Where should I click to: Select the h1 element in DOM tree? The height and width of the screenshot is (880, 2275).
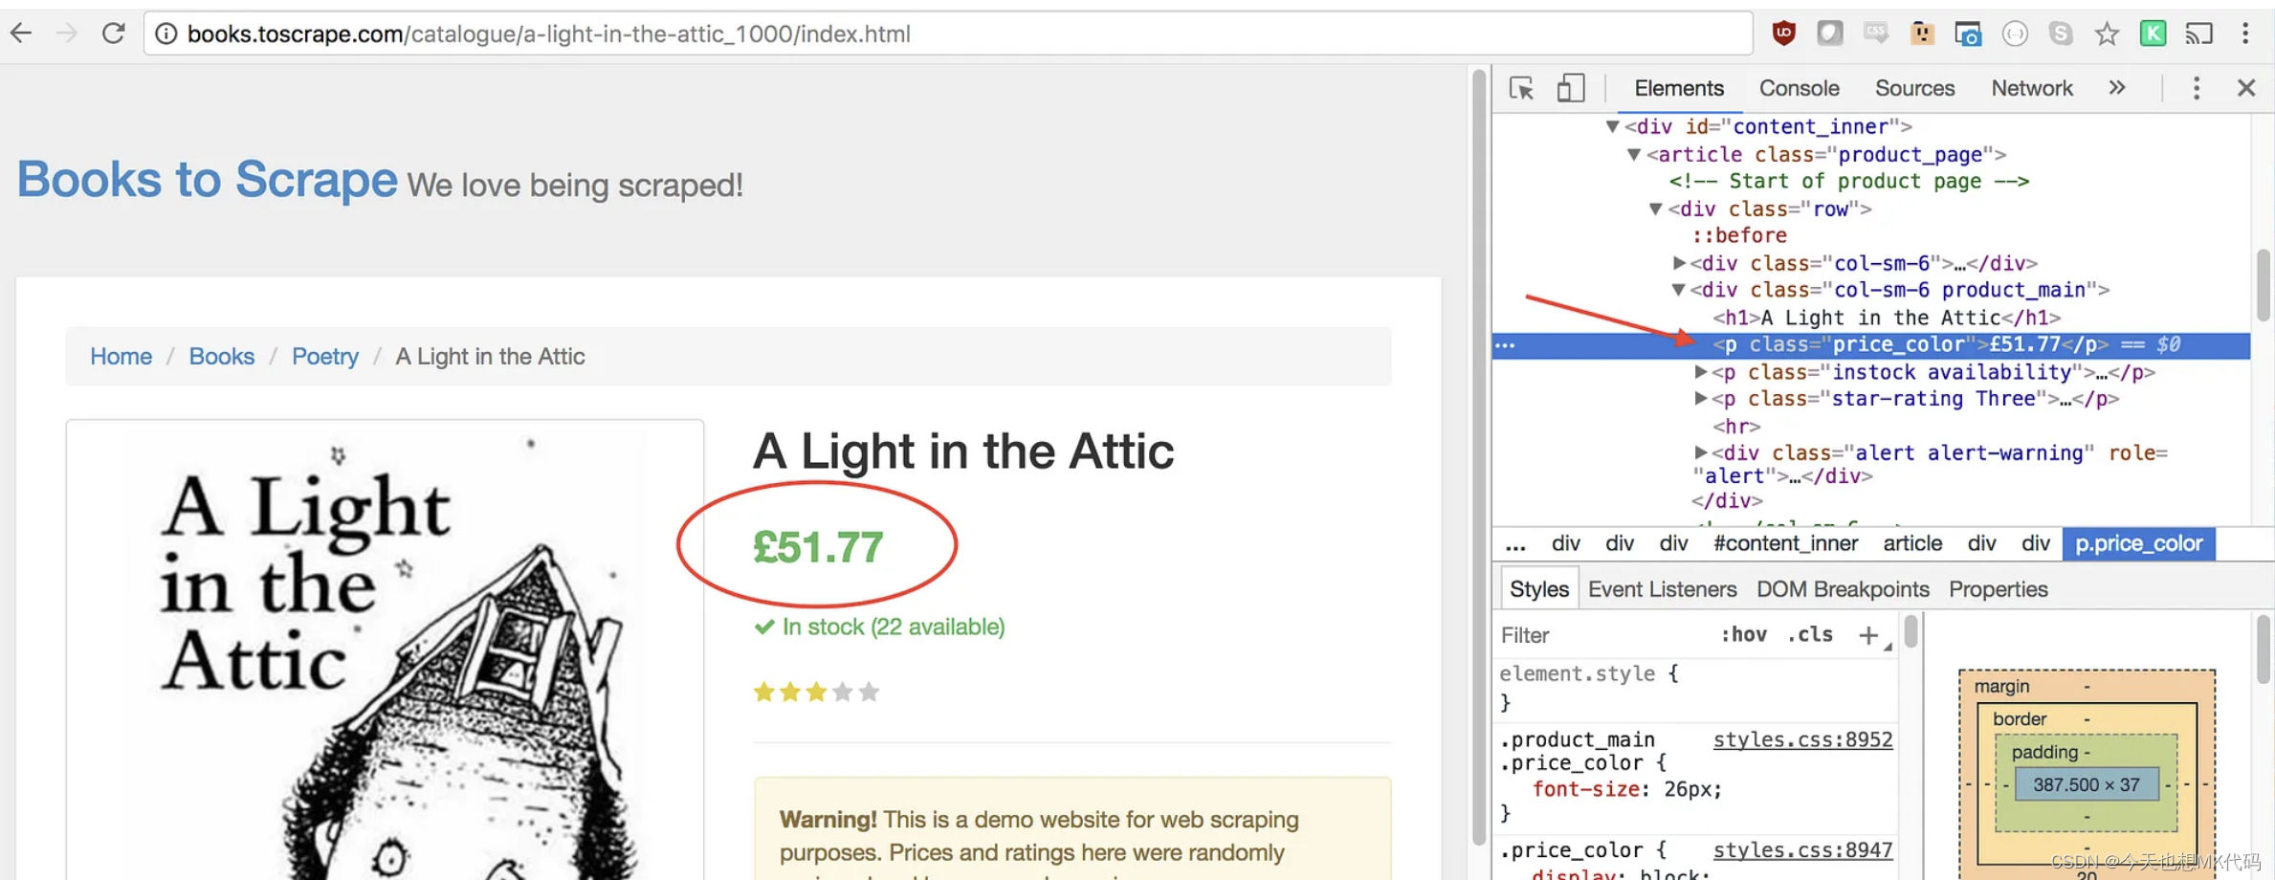(x=1887, y=318)
